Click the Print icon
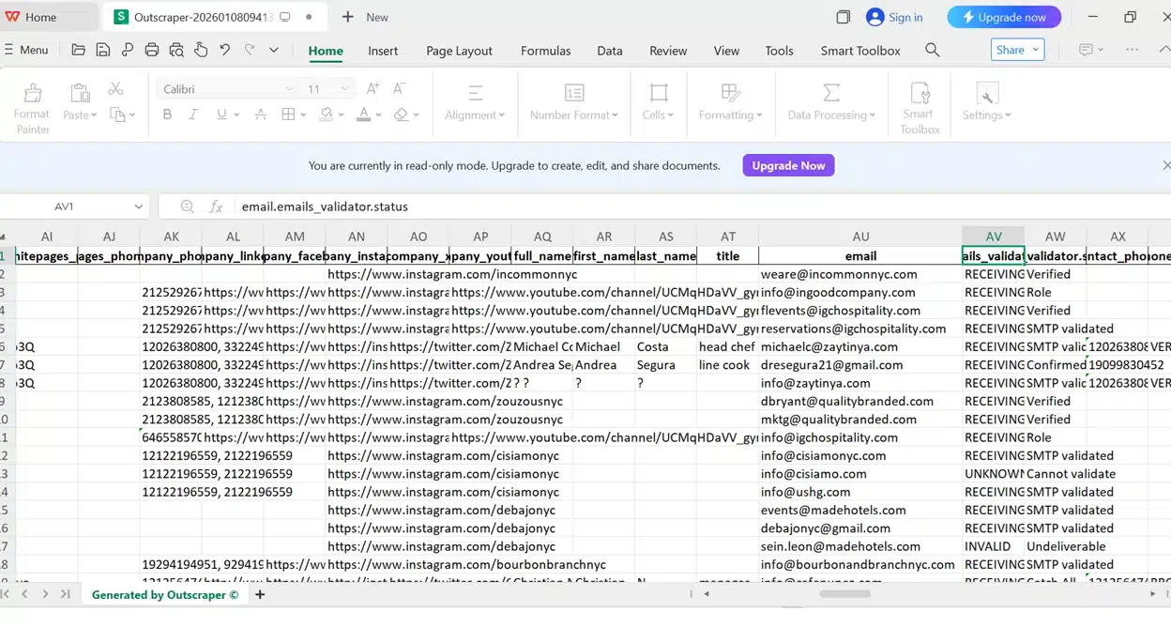The width and height of the screenshot is (1171, 627). [x=152, y=51]
